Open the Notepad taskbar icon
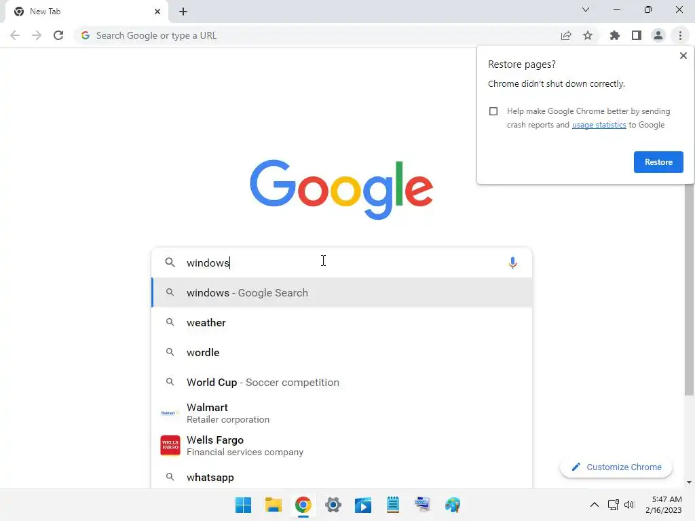This screenshot has height=521, width=695. tap(393, 505)
